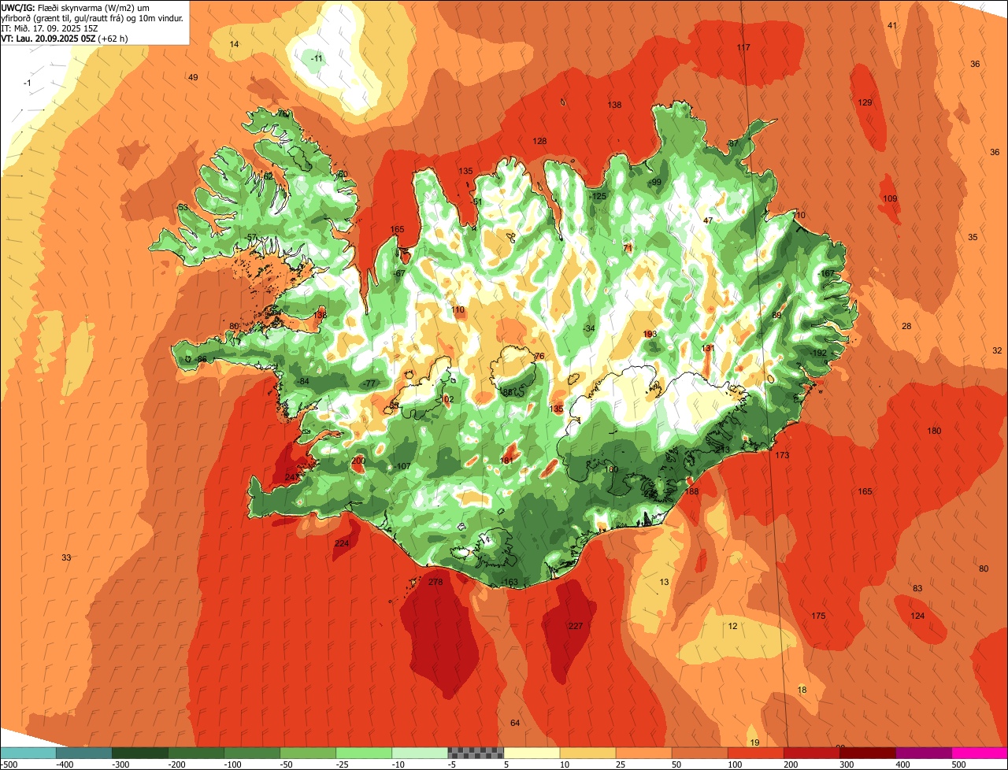Viewport: 1008px width, 770px height.
Task: Click the map value 131 in east highlands
Action: [x=708, y=348]
